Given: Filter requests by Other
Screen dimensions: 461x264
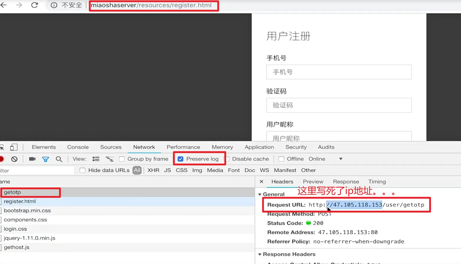Looking at the screenshot, I should 308,170.
